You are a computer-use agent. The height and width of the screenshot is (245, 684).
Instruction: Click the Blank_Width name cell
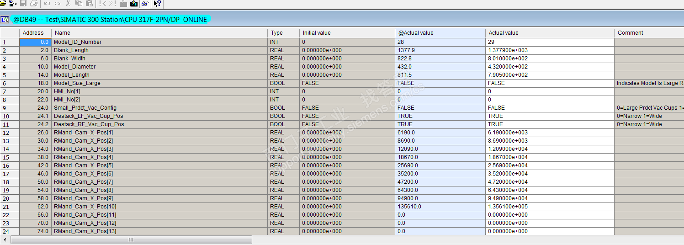click(159, 59)
